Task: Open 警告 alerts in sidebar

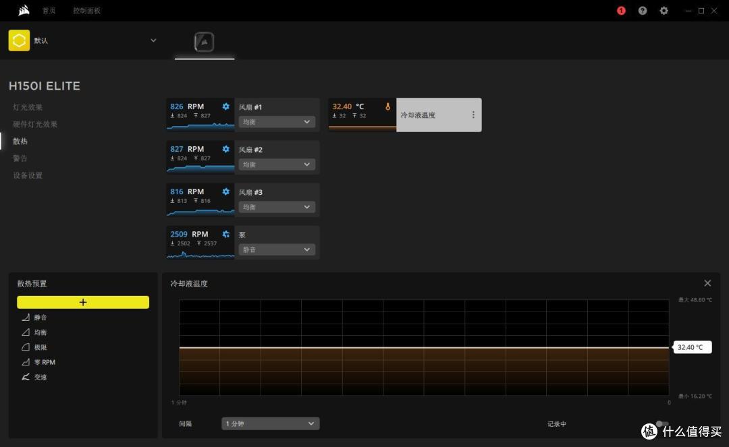Action: point(20,158)
